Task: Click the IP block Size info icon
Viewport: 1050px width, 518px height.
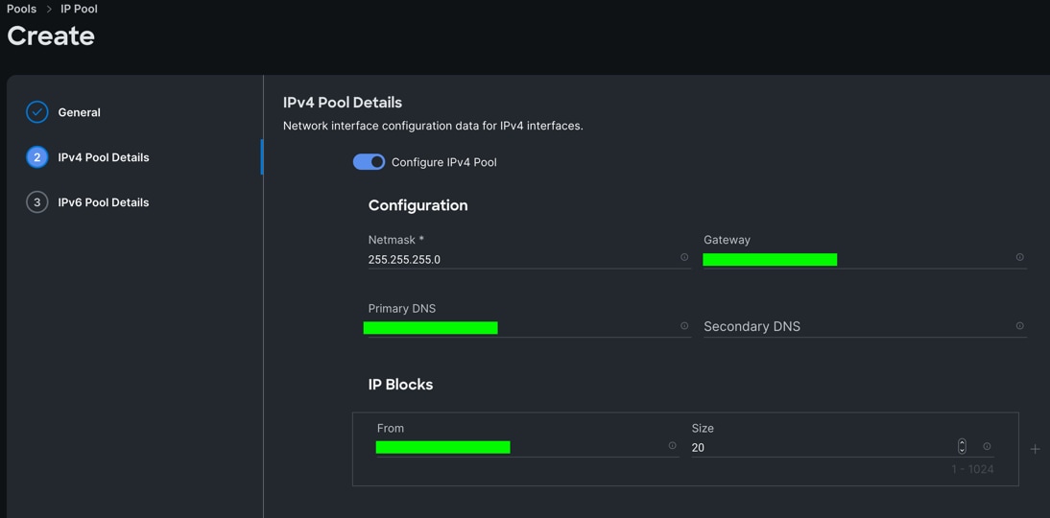Action: click(987, 446)
